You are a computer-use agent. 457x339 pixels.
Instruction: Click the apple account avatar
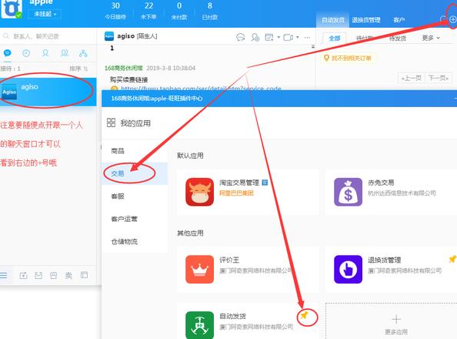12,8
